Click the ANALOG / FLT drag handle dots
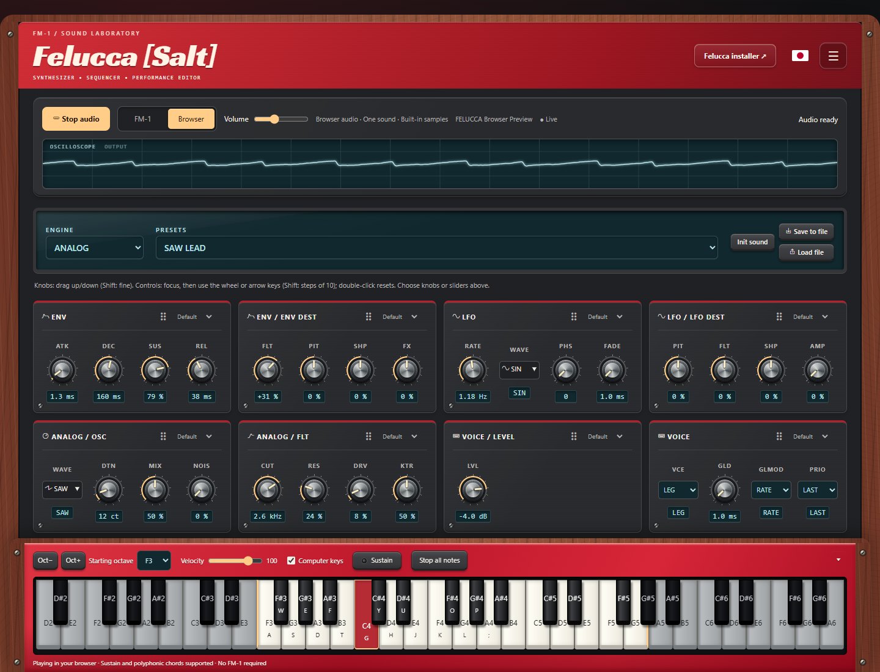The image size is (880, 672). 369,436
